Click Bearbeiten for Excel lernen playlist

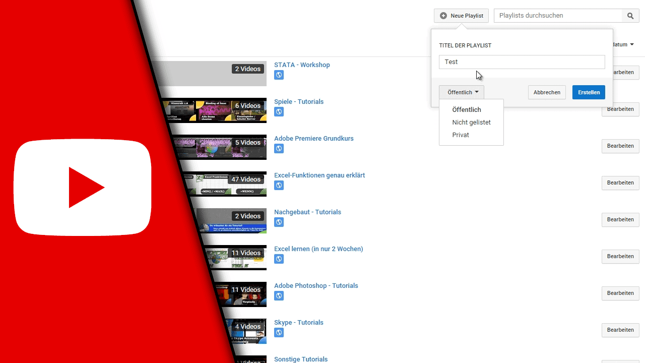click(620, 256)
